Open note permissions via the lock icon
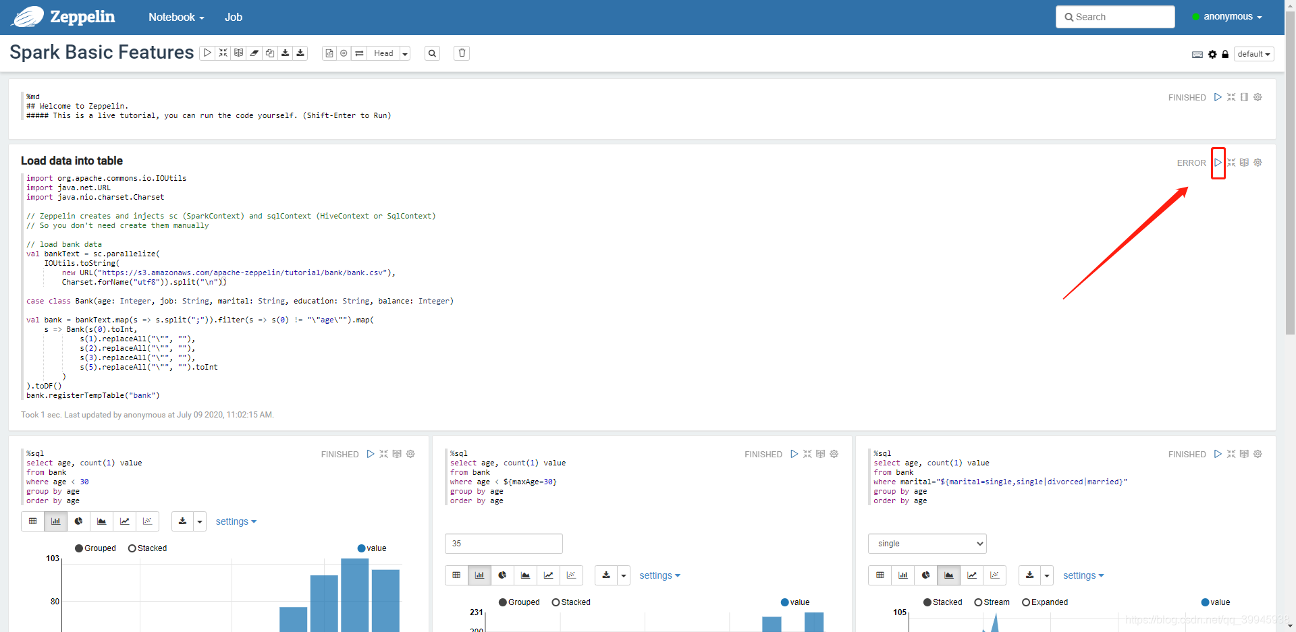The height and width of the screenshot is (632, 1296). [x=1225, y=55]
